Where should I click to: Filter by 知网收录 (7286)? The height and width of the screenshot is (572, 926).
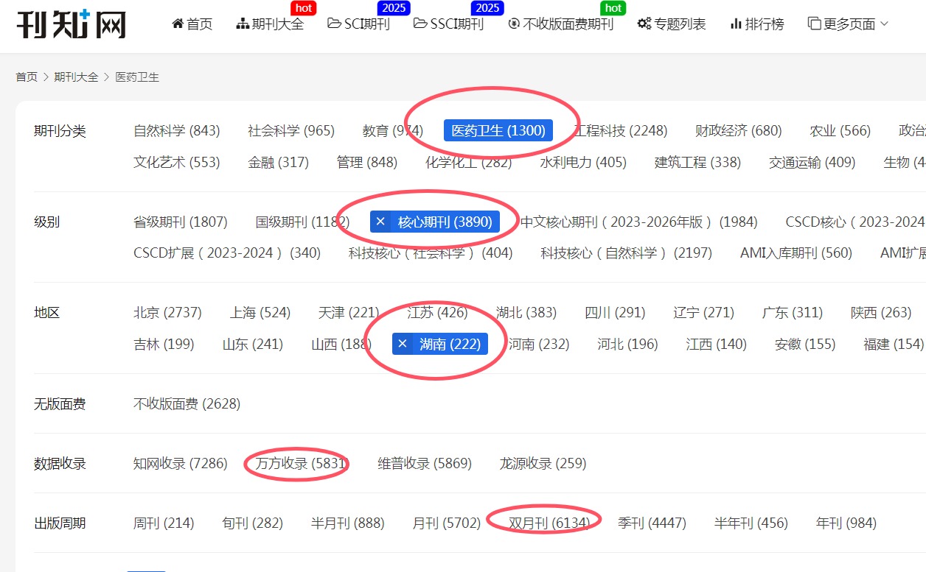[x=181, y=463]
